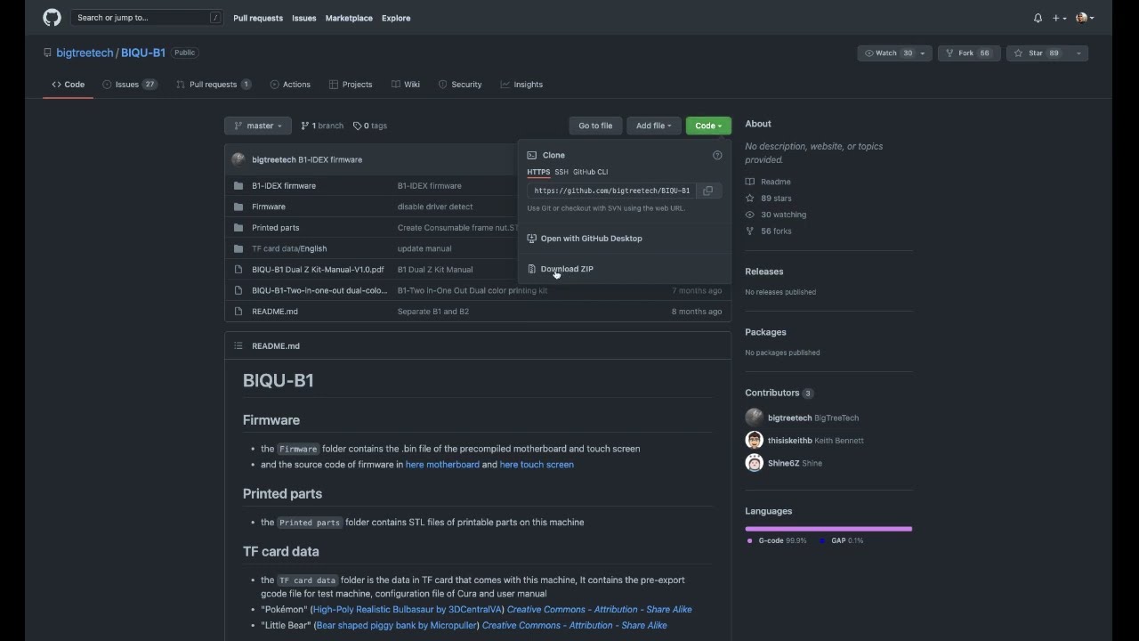This screenshot has width=1139, height=641.
Task: Follow the 'here touch screen' link
Action: click(x=537, y=465)
